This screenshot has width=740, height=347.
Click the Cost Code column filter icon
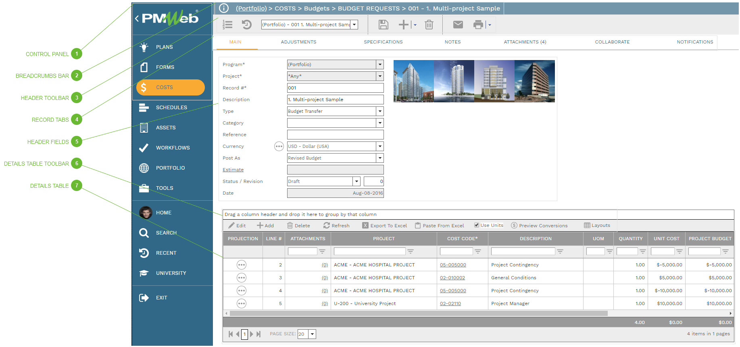click(x=478, y=251)
